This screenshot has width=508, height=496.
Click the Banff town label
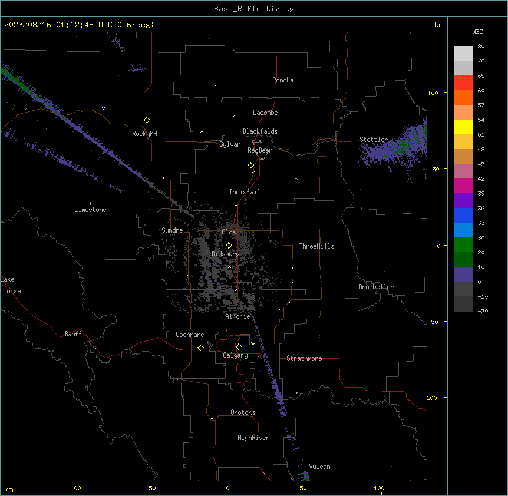pyautogui.click(x=73, y=334)
